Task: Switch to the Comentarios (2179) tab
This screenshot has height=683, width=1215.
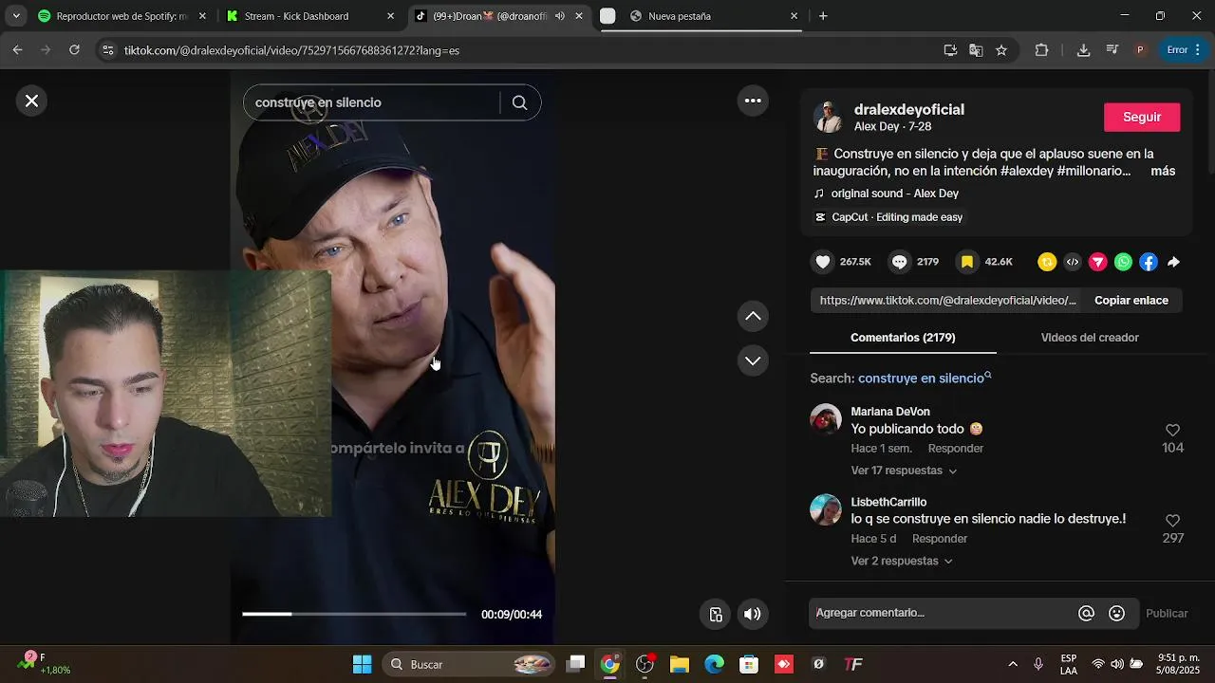Action: coord(903,338)
